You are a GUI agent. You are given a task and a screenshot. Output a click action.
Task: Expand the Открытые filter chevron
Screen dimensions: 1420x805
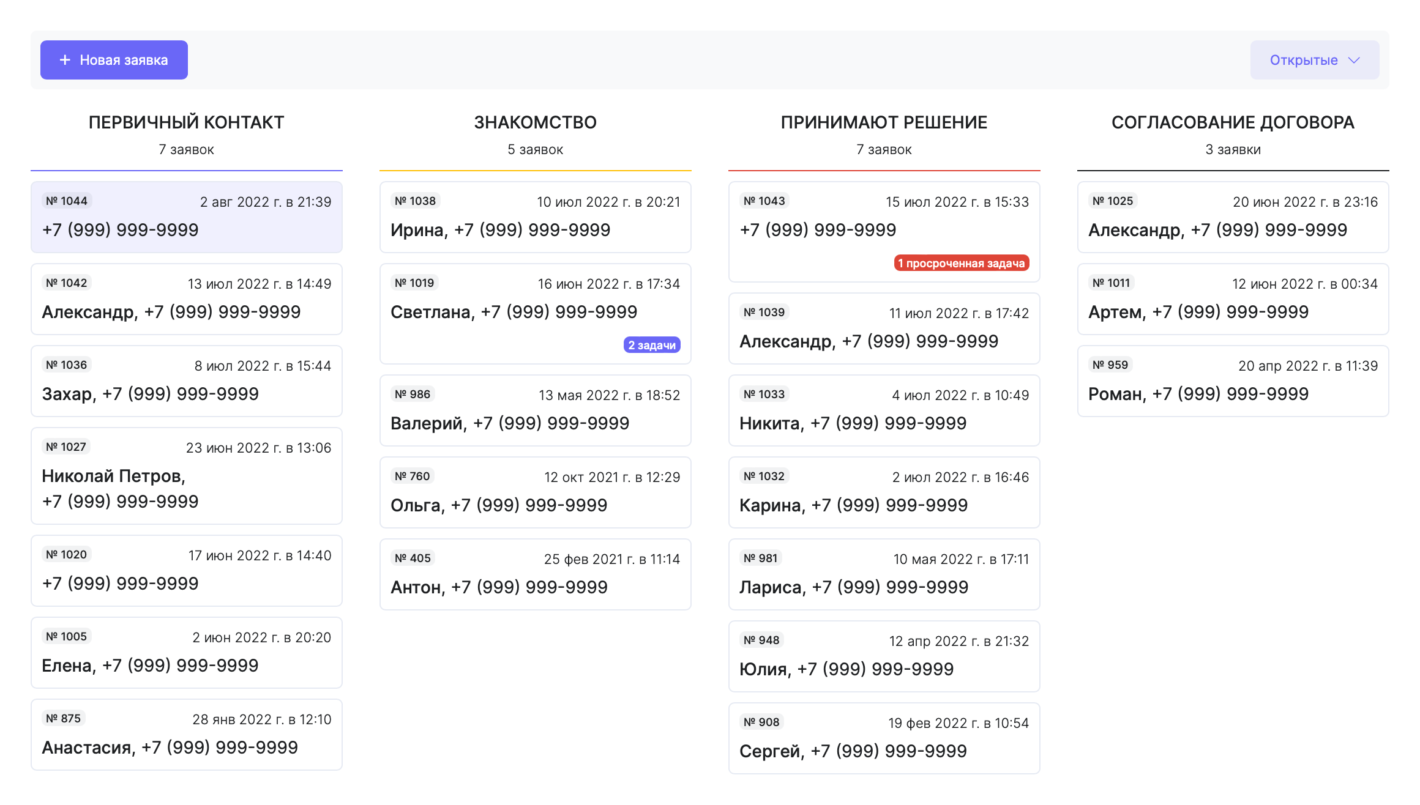click(x=1354, y=60)
